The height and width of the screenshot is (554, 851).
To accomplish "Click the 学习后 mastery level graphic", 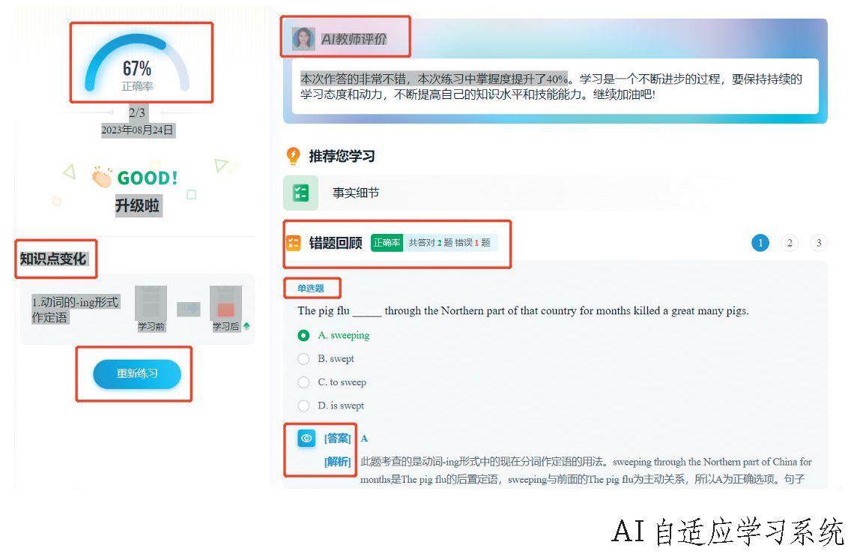I will pos(225,303).
